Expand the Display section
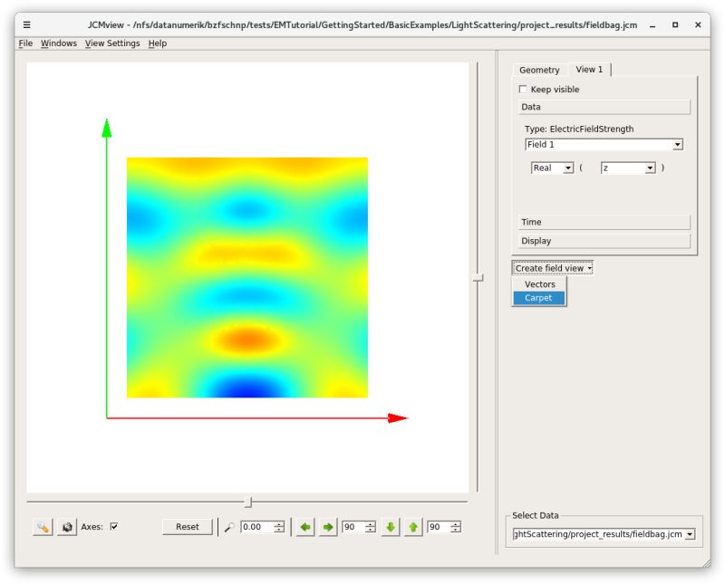This screenshot has height=584, width=725. tap(604, 241)
